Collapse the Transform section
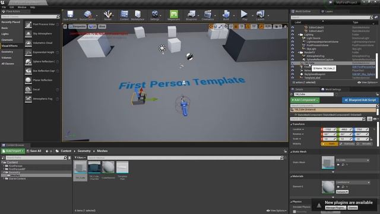Image resolution: width=380 pixels, height=214 pixels. (x=292, y=124)
